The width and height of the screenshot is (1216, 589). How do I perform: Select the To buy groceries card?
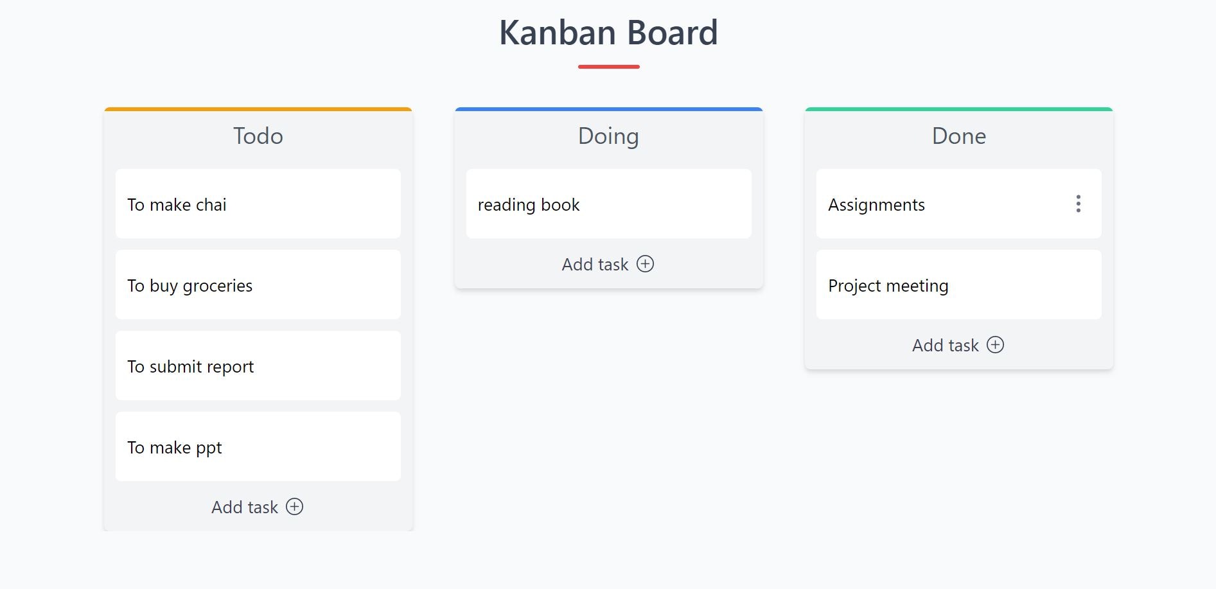pos(258,285)
